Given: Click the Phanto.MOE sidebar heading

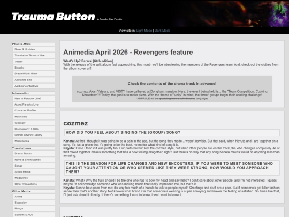Looking at the screenshot, I should click(x=33, y=44).
